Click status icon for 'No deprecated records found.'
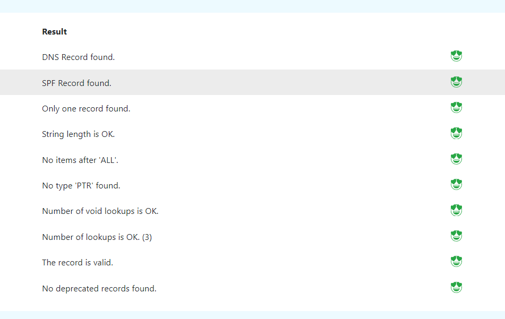This screenshot has width=505, height=319. 456,288
